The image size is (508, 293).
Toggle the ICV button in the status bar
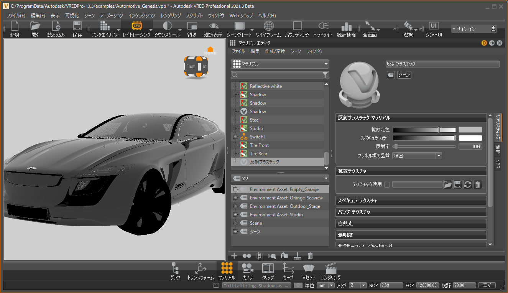(x=487, y=285)
